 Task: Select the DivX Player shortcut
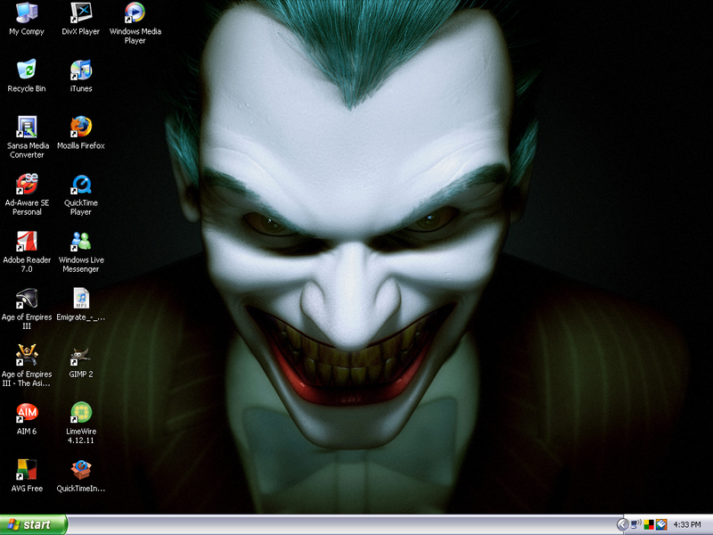coord(80,13)
